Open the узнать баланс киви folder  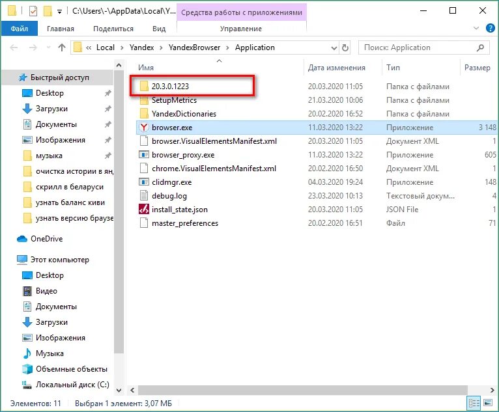pos(70,202)
